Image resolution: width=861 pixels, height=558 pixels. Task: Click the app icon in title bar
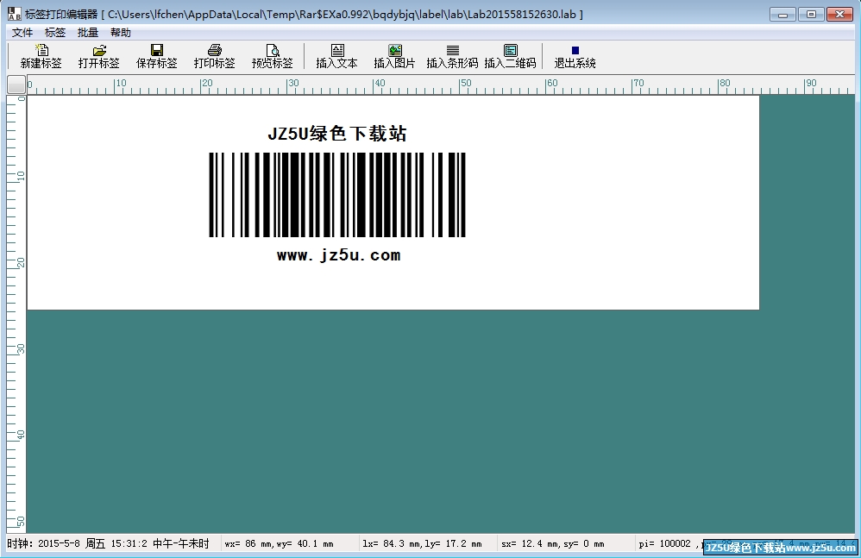pyautogui.click(x=15, y=14)
